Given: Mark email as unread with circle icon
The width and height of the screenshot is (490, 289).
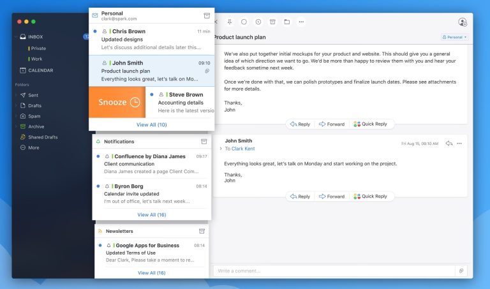Looking at the screenshot, I should [244, 22].
